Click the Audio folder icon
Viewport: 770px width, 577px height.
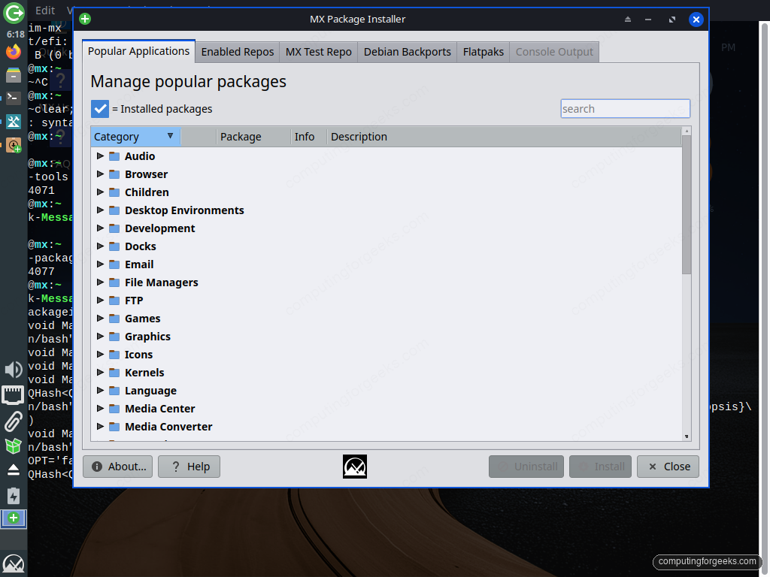[x=114, y=156]
